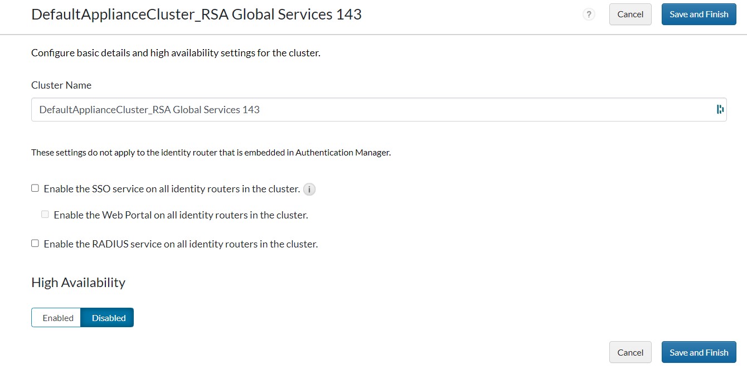Click the "Enable the RADIUS service" label text

click(x=181, y=244)
